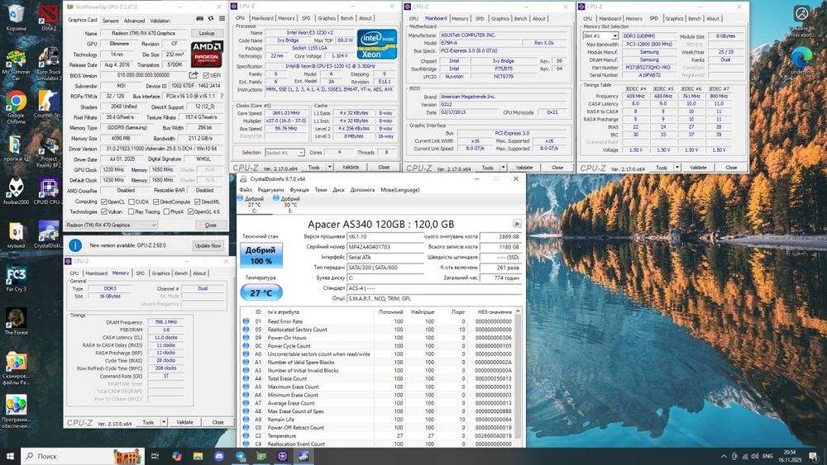Click the serial number field MP42A40401703
This screenshot has height=465, width=827.
point(385,246)
